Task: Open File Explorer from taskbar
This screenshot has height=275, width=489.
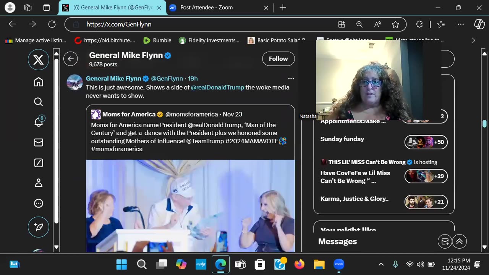Action: pyautogui.click(x=319, y=264)
